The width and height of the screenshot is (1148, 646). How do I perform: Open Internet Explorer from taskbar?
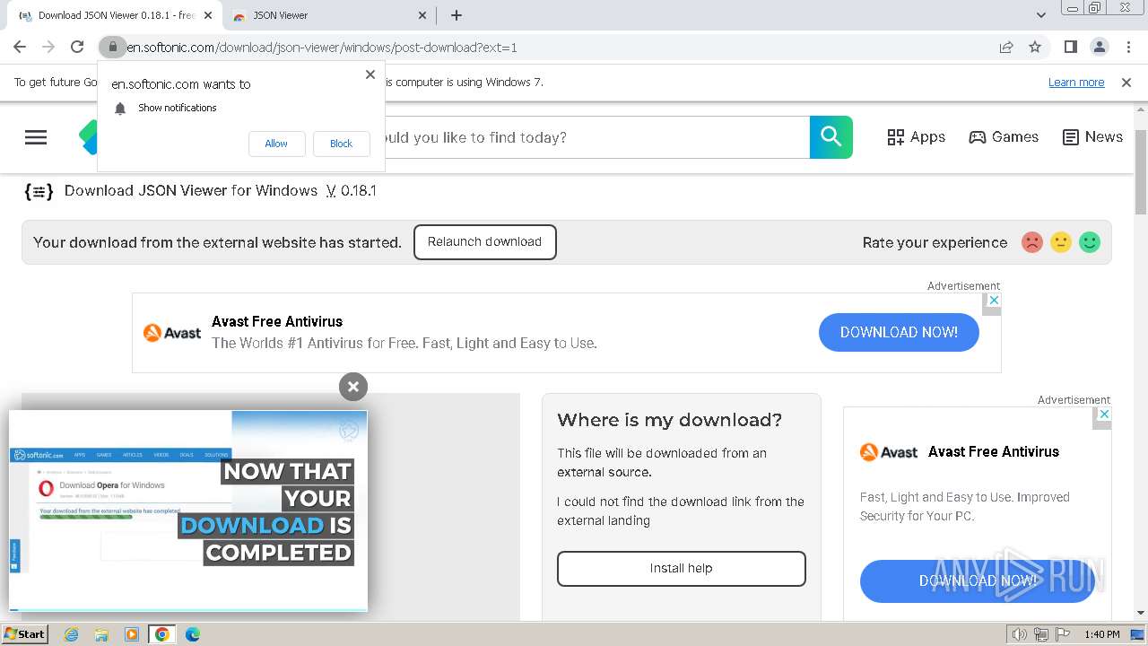pos(72,634)
